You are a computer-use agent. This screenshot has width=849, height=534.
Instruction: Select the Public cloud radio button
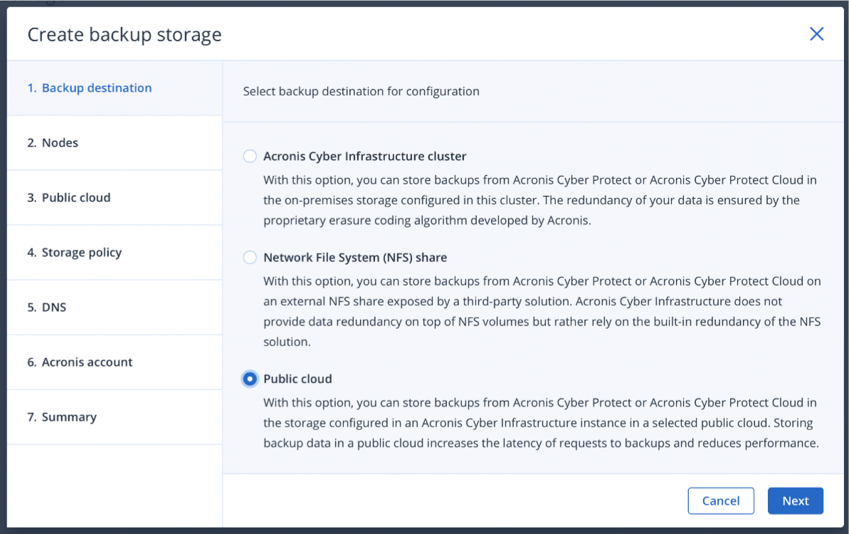coord(250,379)
